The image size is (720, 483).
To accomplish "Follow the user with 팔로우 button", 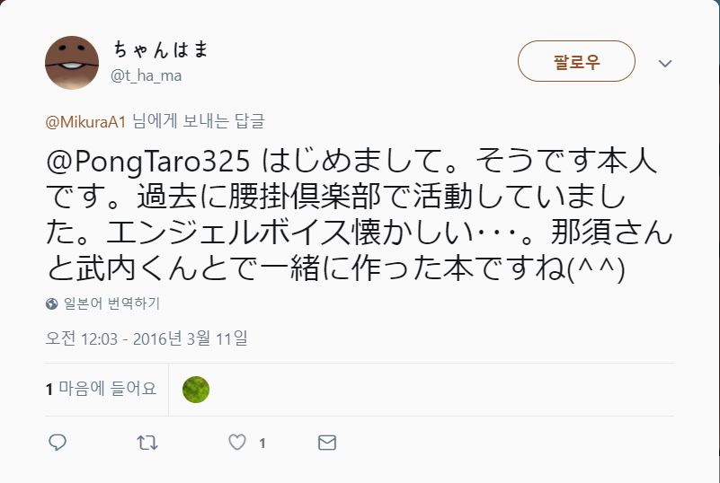I will click(x=576, y=61).
